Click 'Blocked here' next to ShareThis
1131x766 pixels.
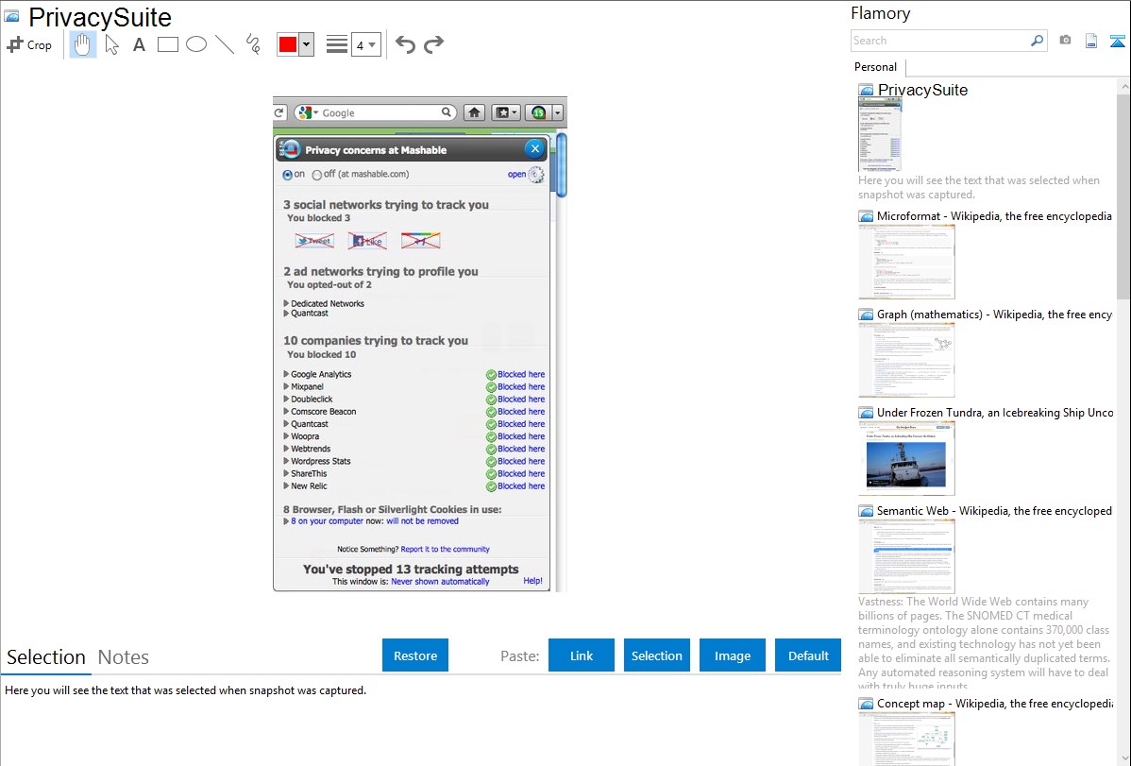tap(521, 473)
